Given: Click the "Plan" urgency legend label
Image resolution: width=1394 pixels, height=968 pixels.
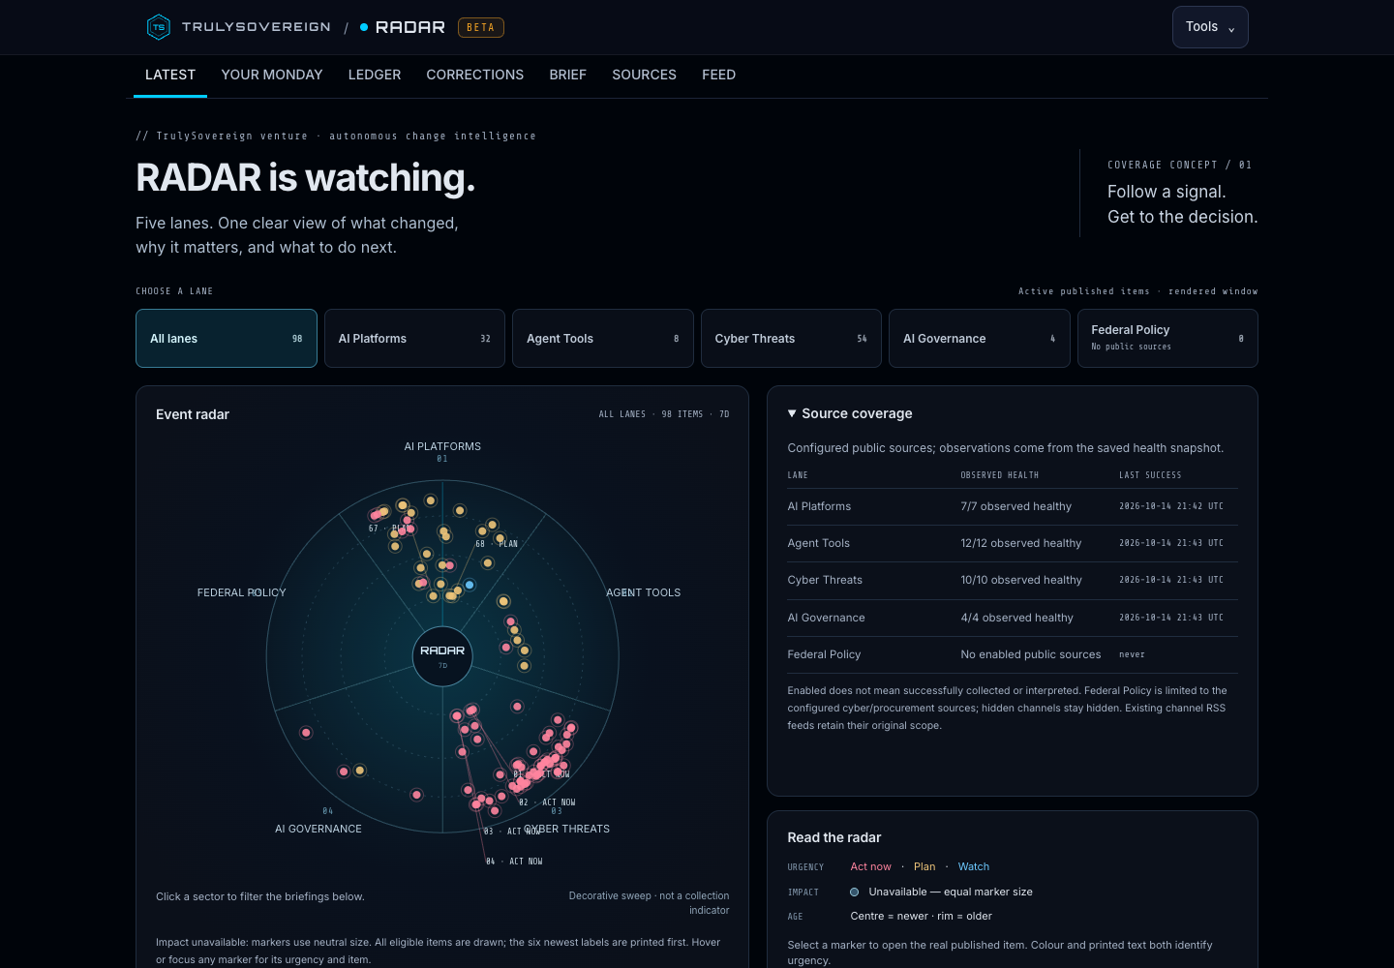Looking at the screenshot, I should 924,867.
